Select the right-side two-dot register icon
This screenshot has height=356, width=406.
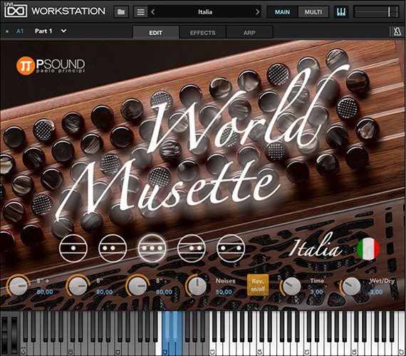192,248
